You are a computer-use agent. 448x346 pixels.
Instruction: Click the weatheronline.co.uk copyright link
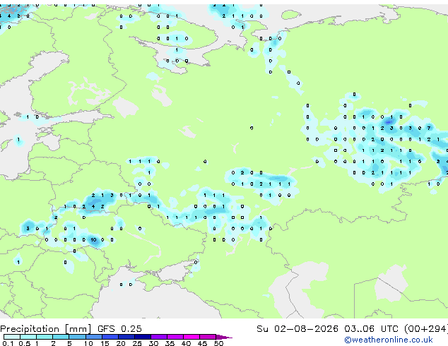point(389,340)
